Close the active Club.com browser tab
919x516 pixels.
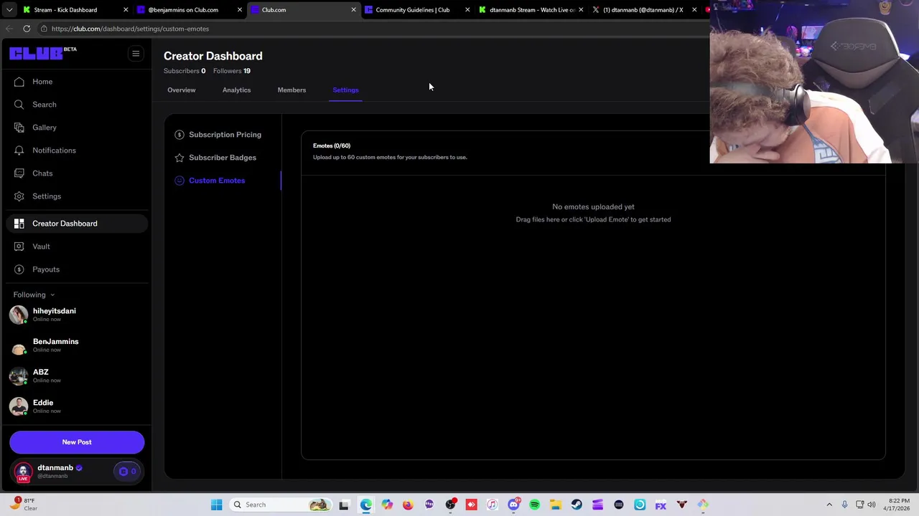(353, 10)
